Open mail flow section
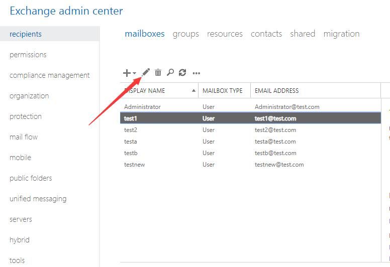Screen dimensions: 390x267 coord(24,137)
